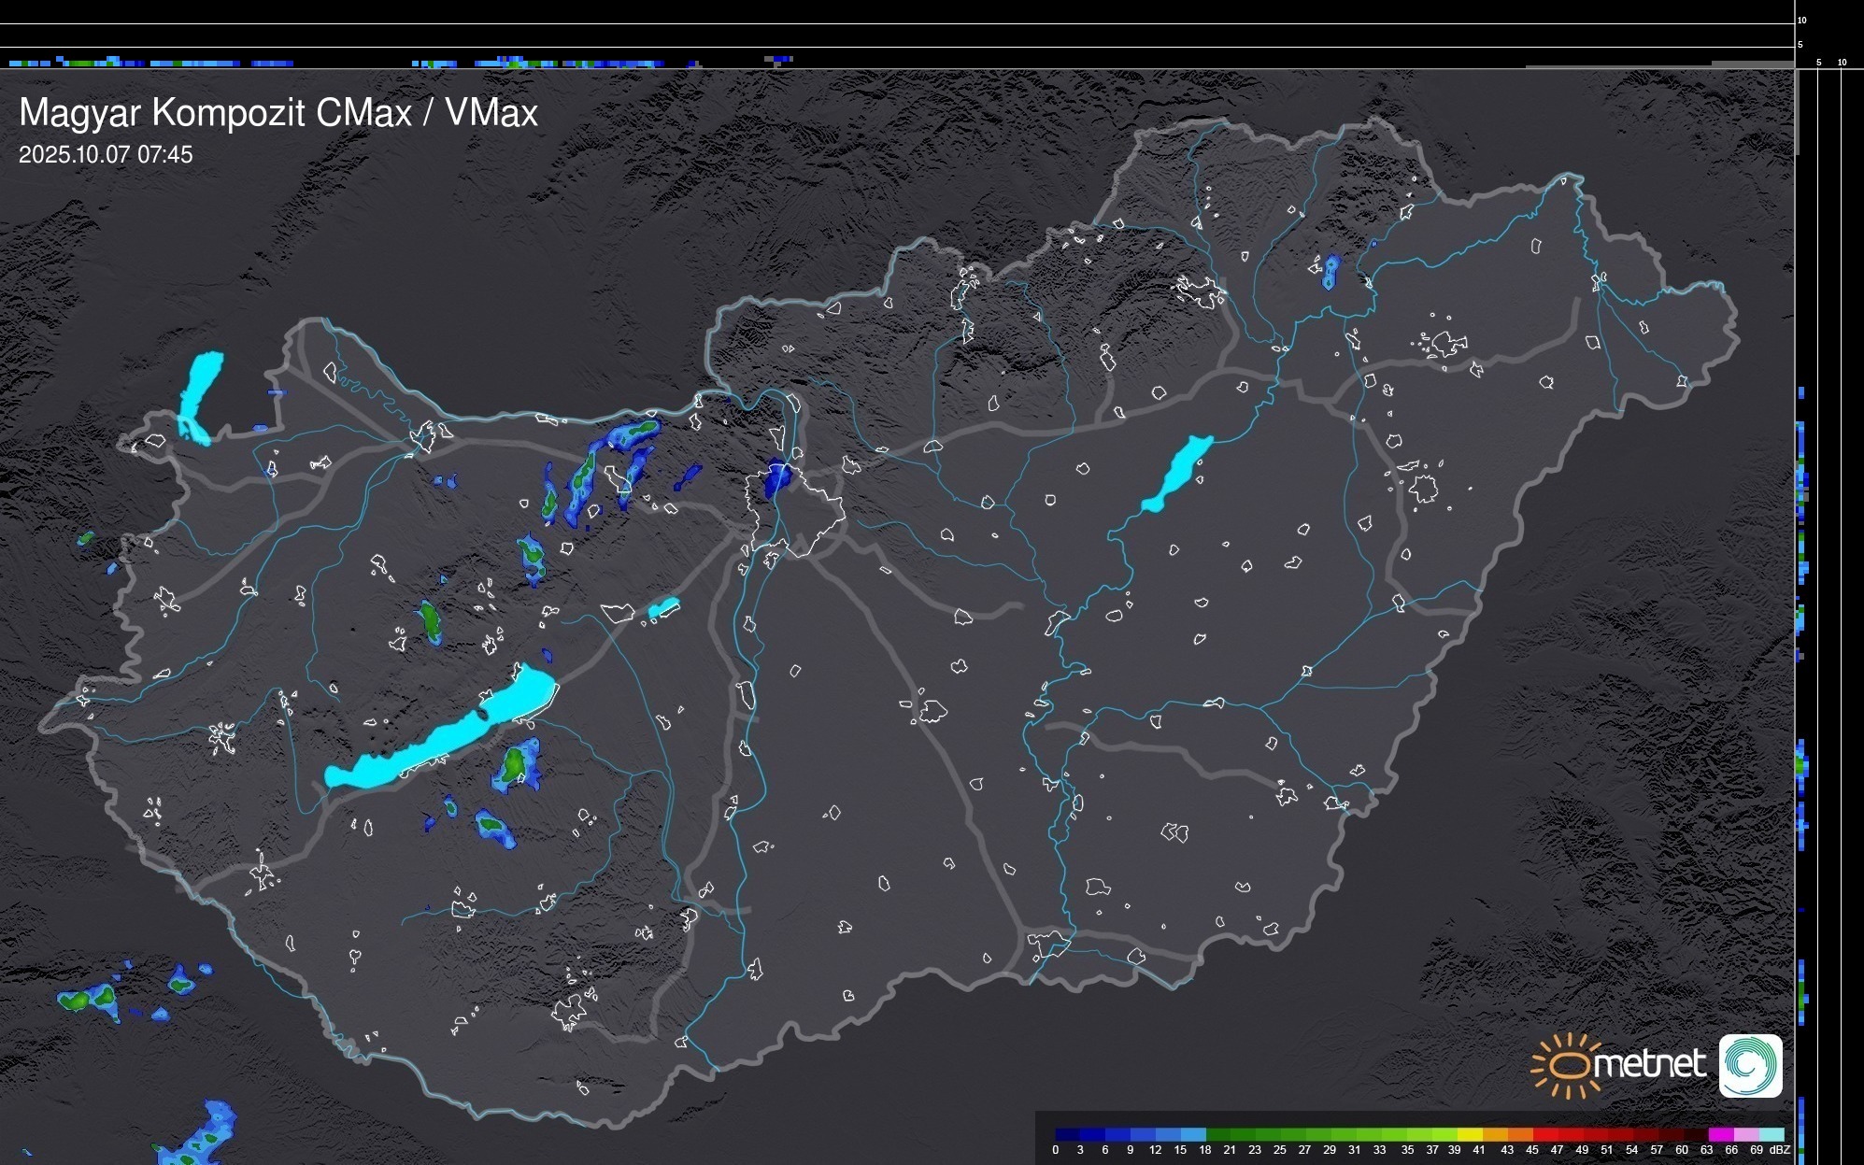Click the dBZ unit label in legend
This screenshot has width=1864, height=1165.
[x=1780, y=1150]
